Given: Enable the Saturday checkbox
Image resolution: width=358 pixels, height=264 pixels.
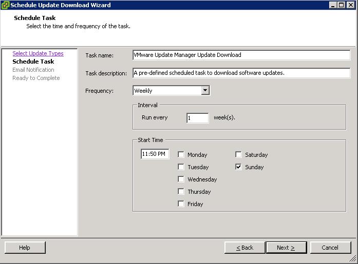Looking at the screenshot, I should click(x=238, y=154).
